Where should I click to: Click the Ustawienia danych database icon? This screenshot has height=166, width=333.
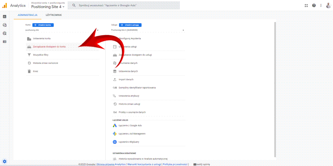point(115,71)
